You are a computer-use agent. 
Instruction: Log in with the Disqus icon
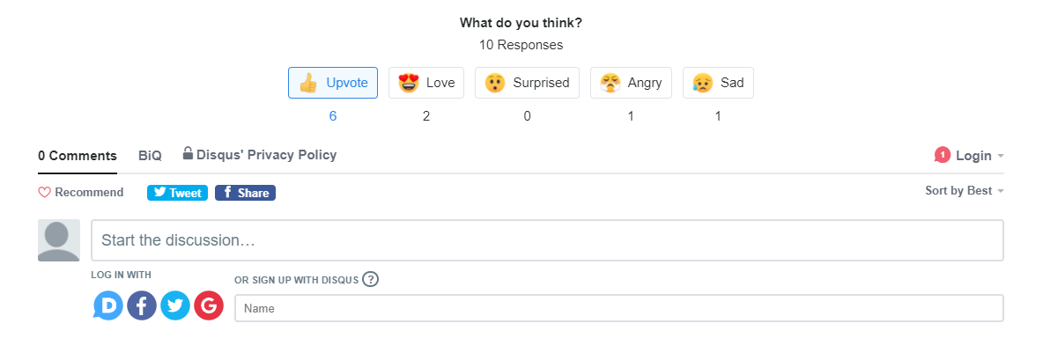click(x=108, y=305)
